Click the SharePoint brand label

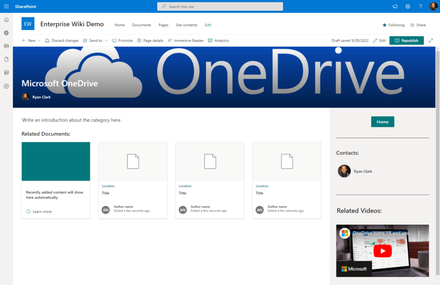[25, 6]
